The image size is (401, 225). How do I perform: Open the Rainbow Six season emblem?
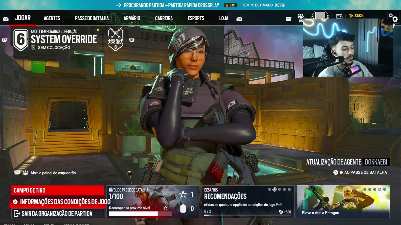tap(21, 40)
